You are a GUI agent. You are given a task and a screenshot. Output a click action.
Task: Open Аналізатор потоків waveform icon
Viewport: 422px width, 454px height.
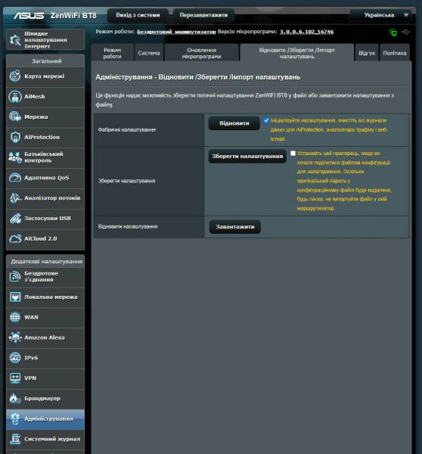coord(15,197)
